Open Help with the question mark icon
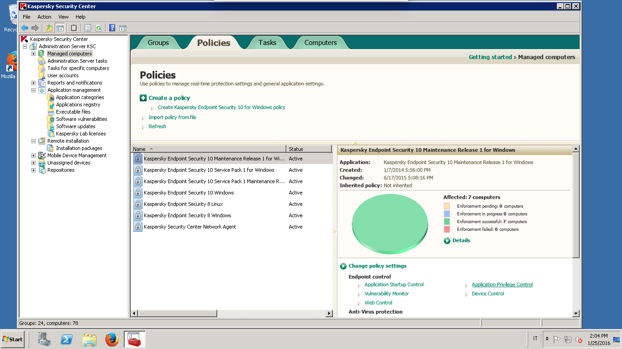The width and height of the screenshot is (622, 349). [112, 28]
